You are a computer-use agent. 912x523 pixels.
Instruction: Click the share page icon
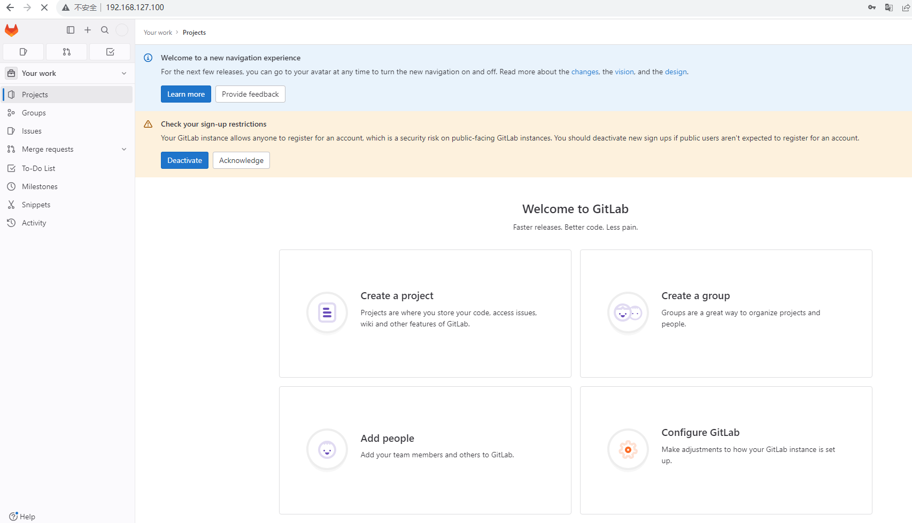tap(906, 7)
